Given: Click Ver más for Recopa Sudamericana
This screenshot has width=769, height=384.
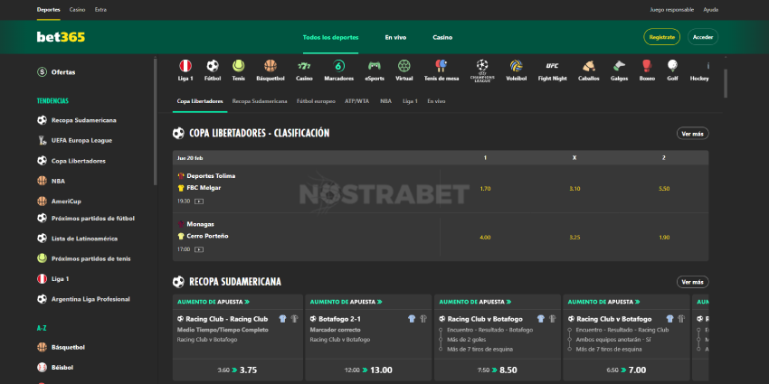Looking at the screenshot, I should click(x=692, y=282).
